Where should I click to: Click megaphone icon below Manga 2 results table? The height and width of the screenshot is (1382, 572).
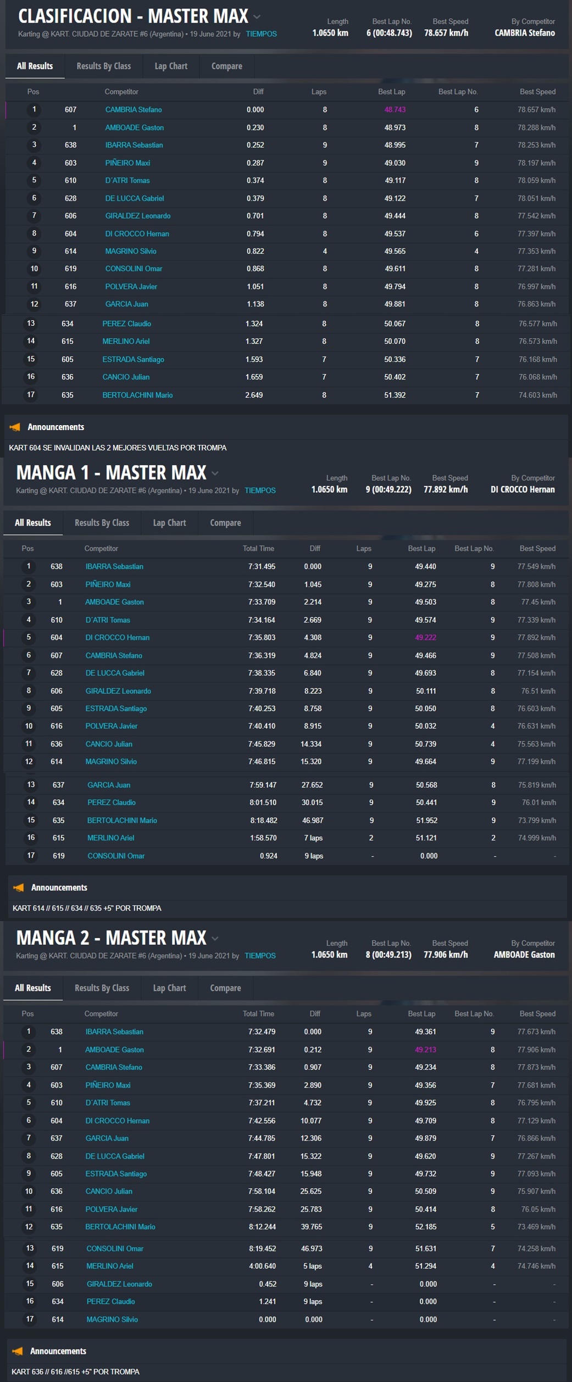[x=18, y=1351]
